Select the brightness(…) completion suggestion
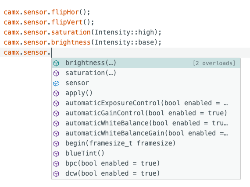Screen dimensions: 250x187 [146, 63]
